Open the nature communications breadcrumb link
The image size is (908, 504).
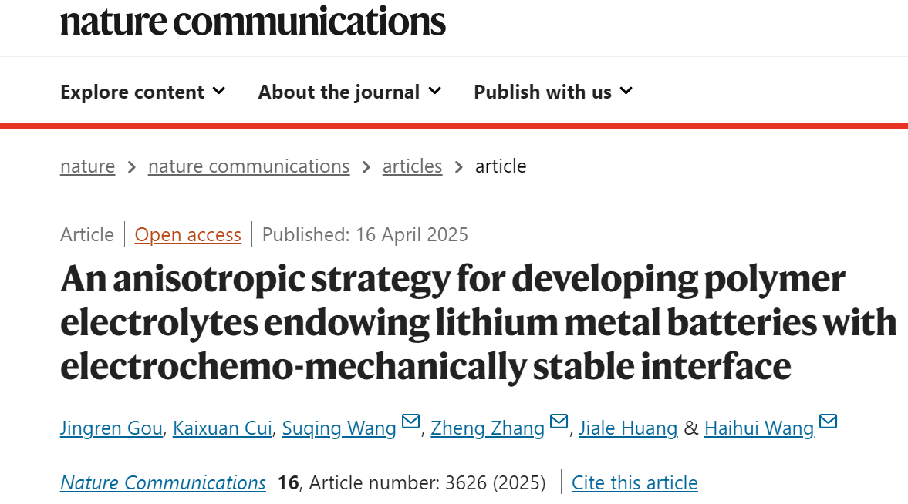249,166
